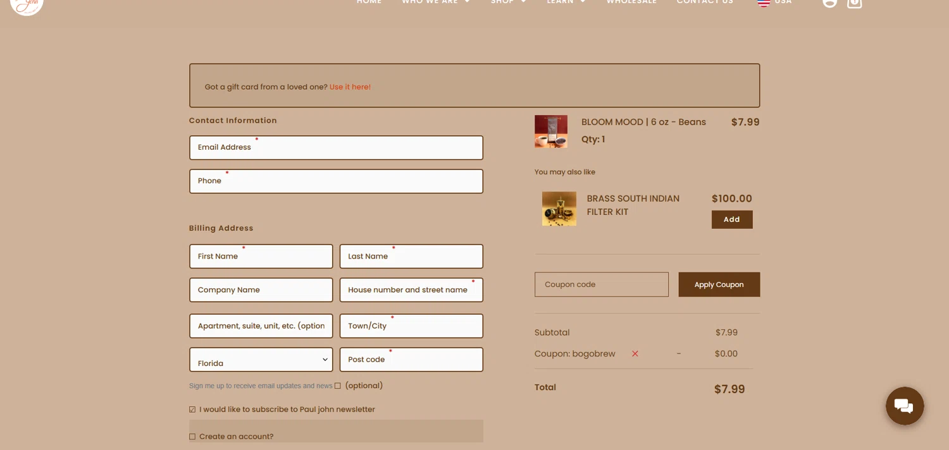949x450 pixels.
Task: Click BRASS SOUTH INDIAN FILTER KIT title
Action: tap(633, 205)
